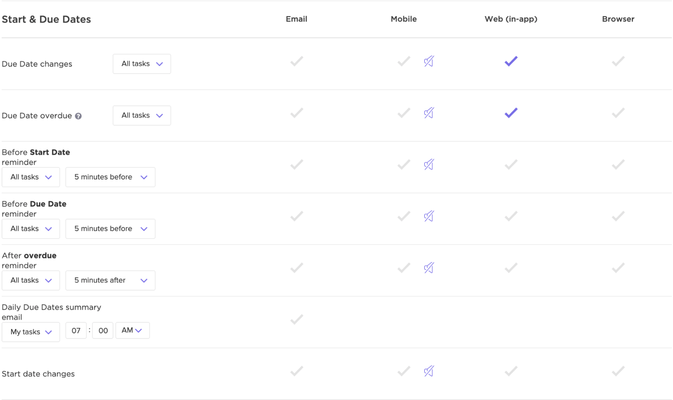Screen dimensions: 673x400
Task: Open AM/PM selector for summary email time
Action: pyautogui.click(x=132, y=330)
